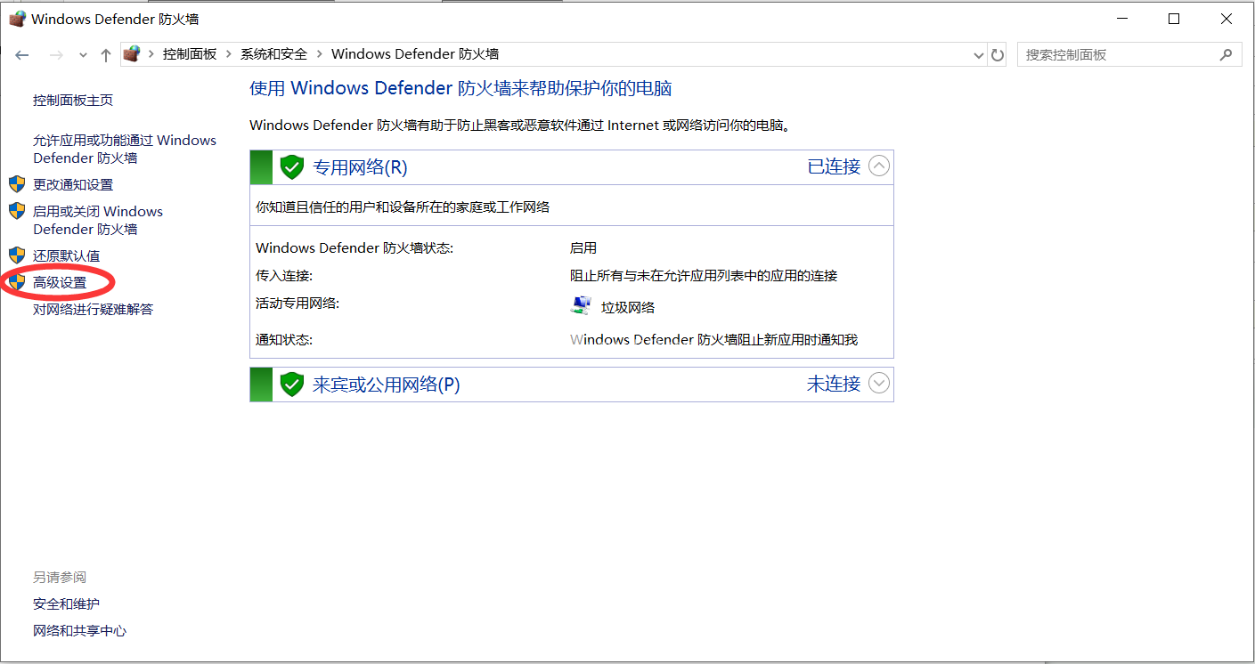Click the shield icon beside 更改通知设置
Image resolution: width=1255 pixels, height=664 pixels.
(x=17, y=184)
